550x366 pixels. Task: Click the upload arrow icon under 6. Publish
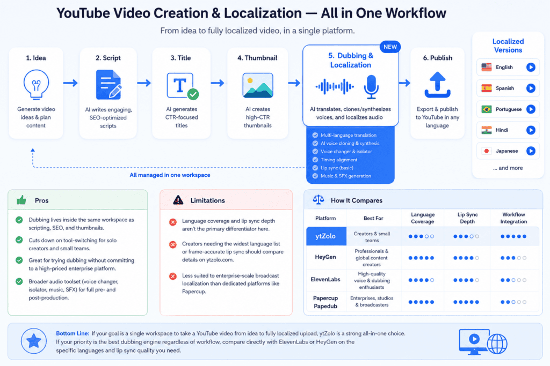pyautogui.click(x=437, y=85)
